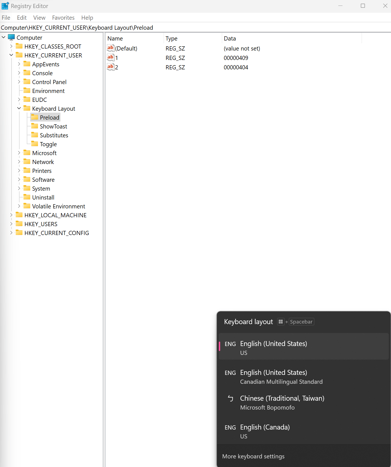Choose English (United States) US layout
391x467 pixels.
click(x=304, y=346)
